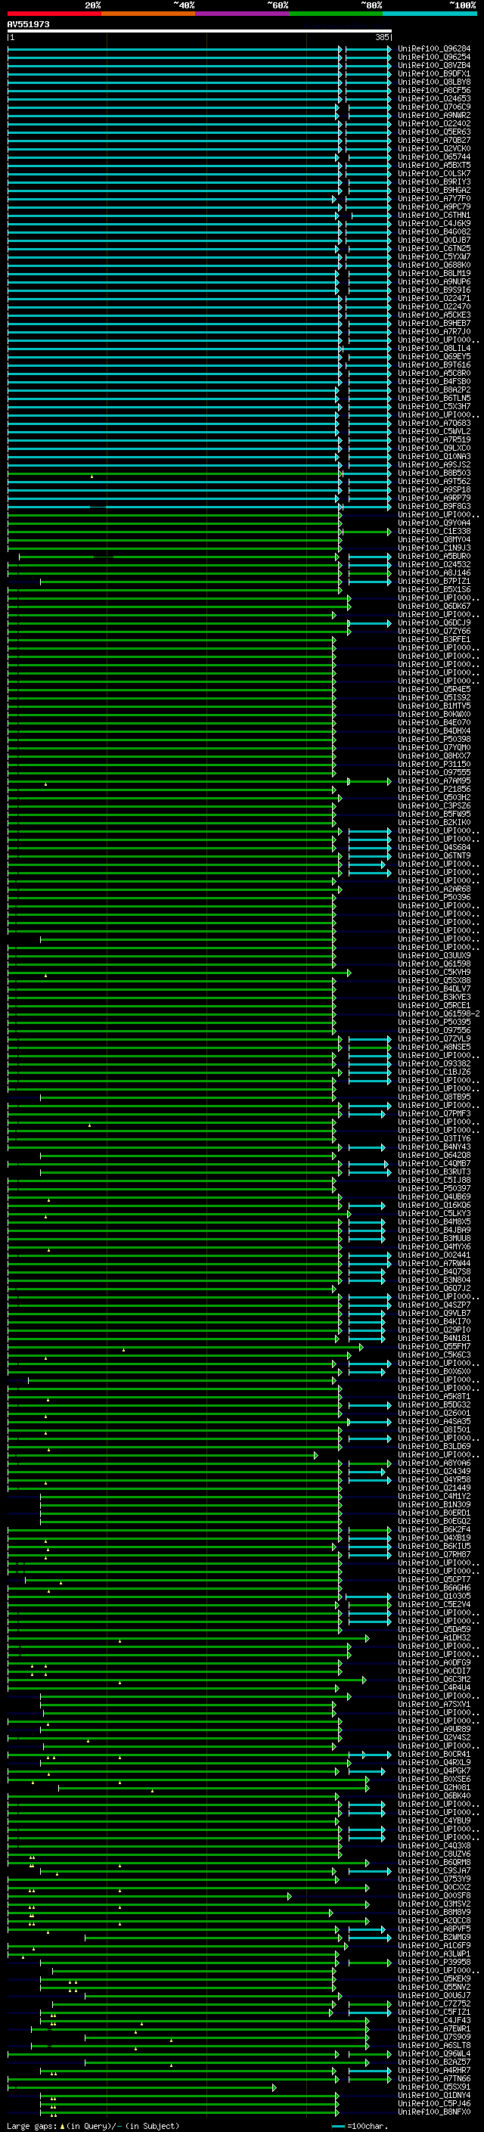This screenshot has width=484, height=2132.
Task: Select the UniRef100_Q4RXL9 label
Action: point(433,1763)
